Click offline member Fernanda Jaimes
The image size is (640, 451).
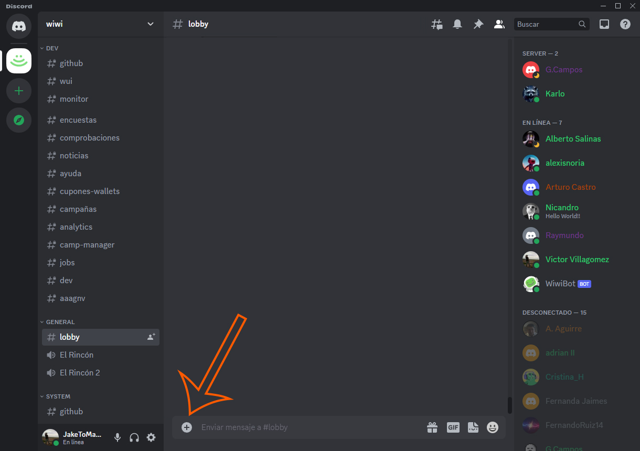tap(576, 401)
